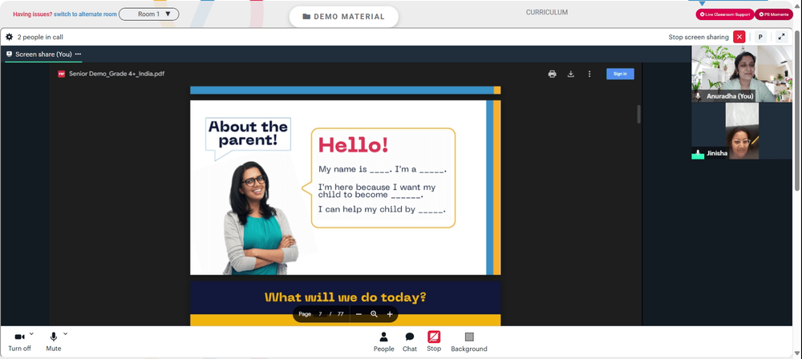This screenshot has width=802, height=359.
Task: Select the Screen share (You) tab
Action: click(x=43, y=54)
